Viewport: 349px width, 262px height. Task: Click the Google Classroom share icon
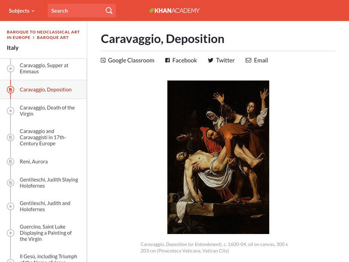[103, 60]
